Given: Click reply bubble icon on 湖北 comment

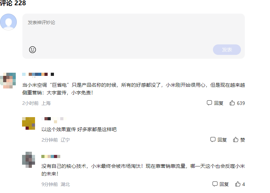Looking at the screenshot, I should (x=215, y=184).
